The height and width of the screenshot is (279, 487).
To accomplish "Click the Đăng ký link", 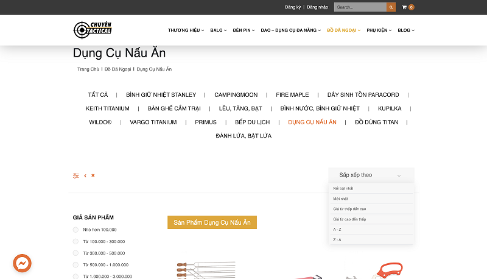I will (293, 7).
